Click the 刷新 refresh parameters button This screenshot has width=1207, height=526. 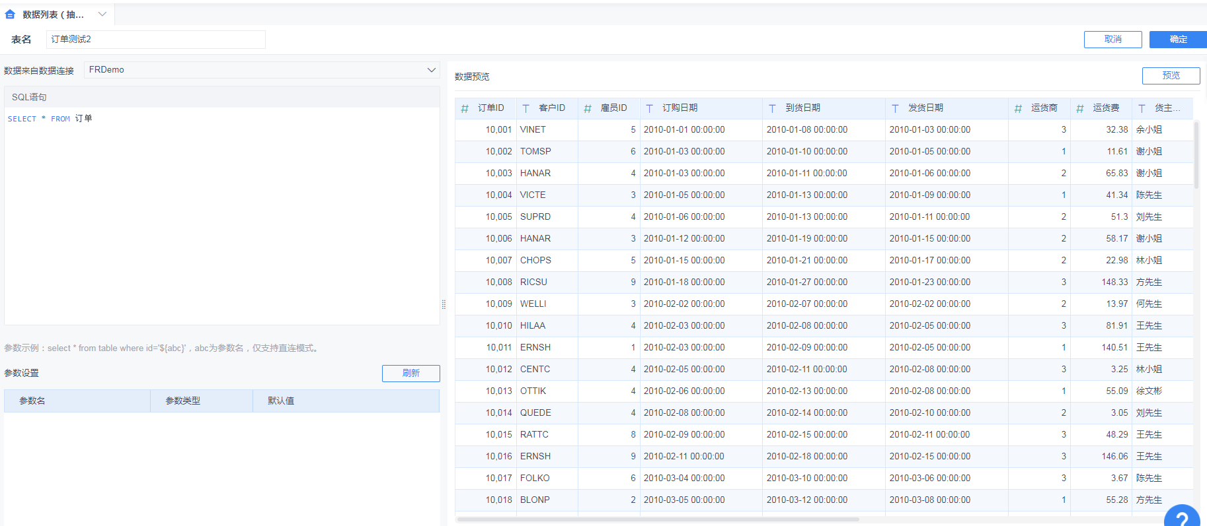point(410,374)
